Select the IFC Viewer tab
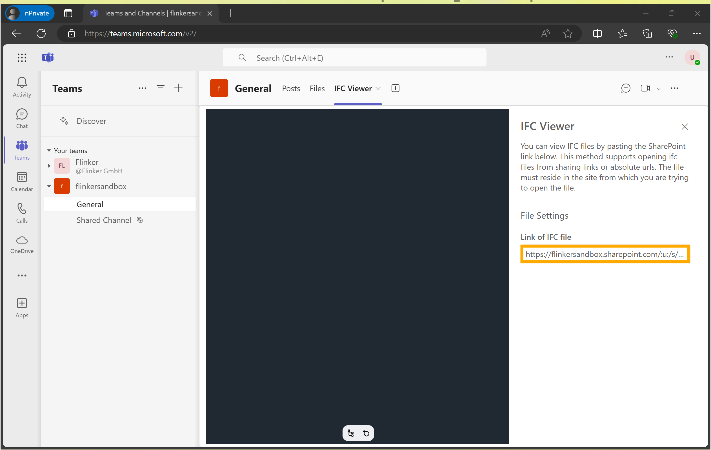This screenshot has height=450, width=711. pos(353,88)
